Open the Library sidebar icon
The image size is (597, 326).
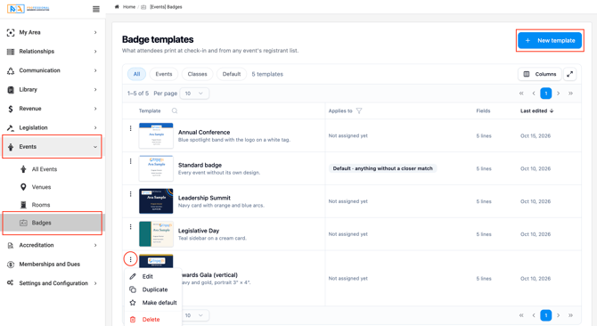(11, 90)
